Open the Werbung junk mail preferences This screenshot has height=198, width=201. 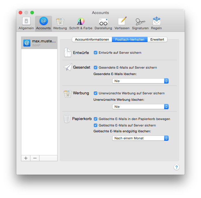point(60,24)
